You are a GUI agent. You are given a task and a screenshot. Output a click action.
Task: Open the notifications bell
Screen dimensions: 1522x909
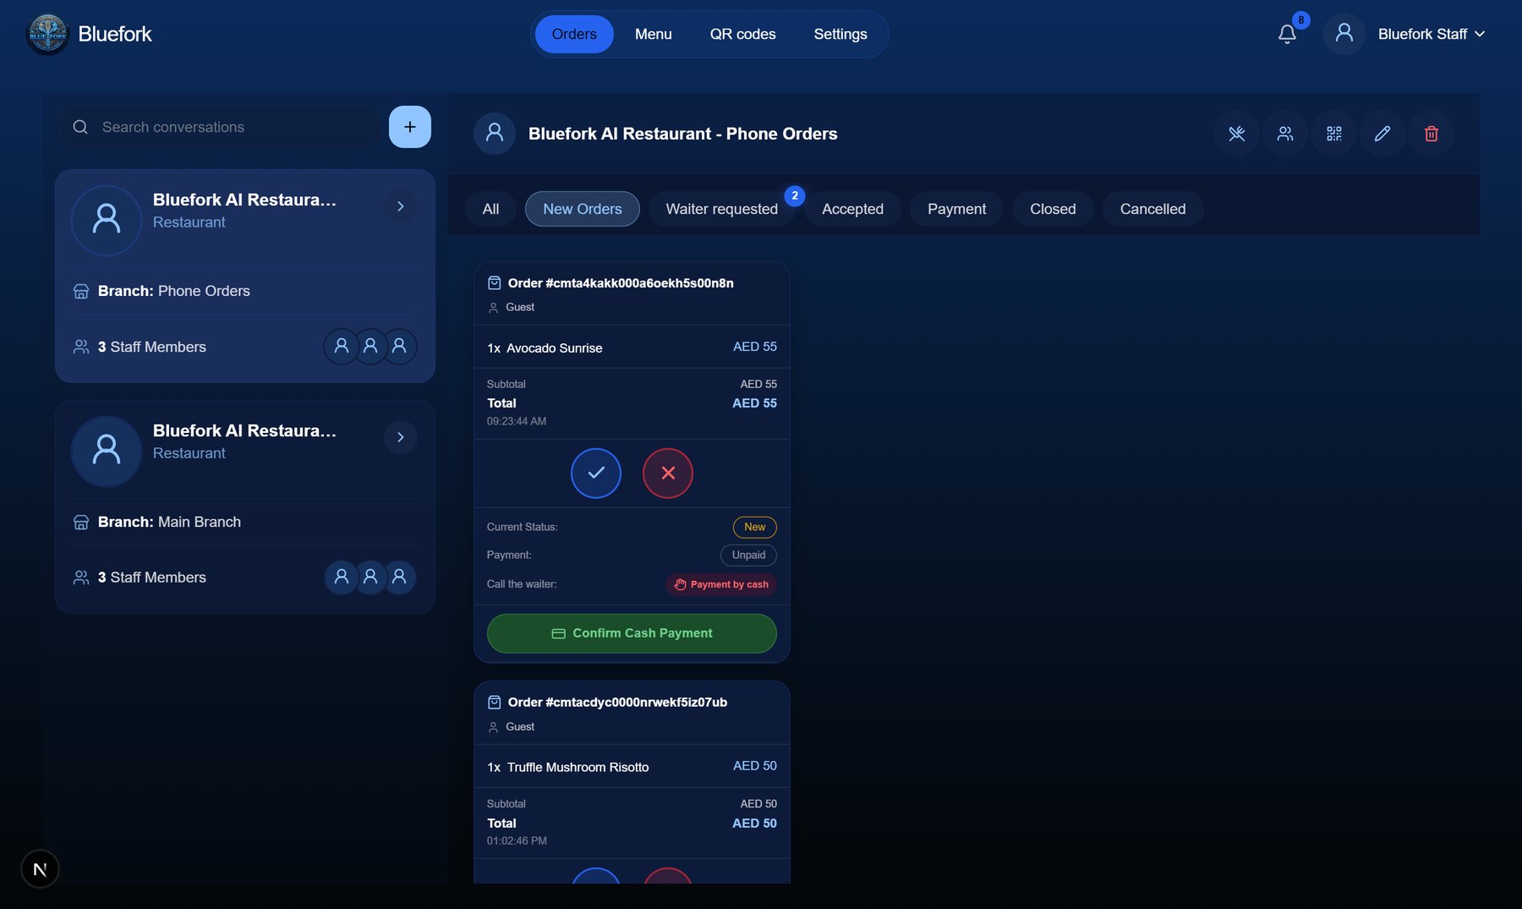pos(1287,34)
